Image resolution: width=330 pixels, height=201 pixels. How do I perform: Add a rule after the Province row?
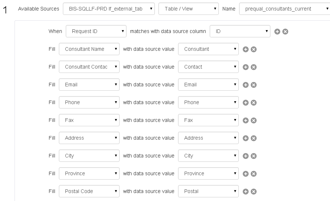246,174
